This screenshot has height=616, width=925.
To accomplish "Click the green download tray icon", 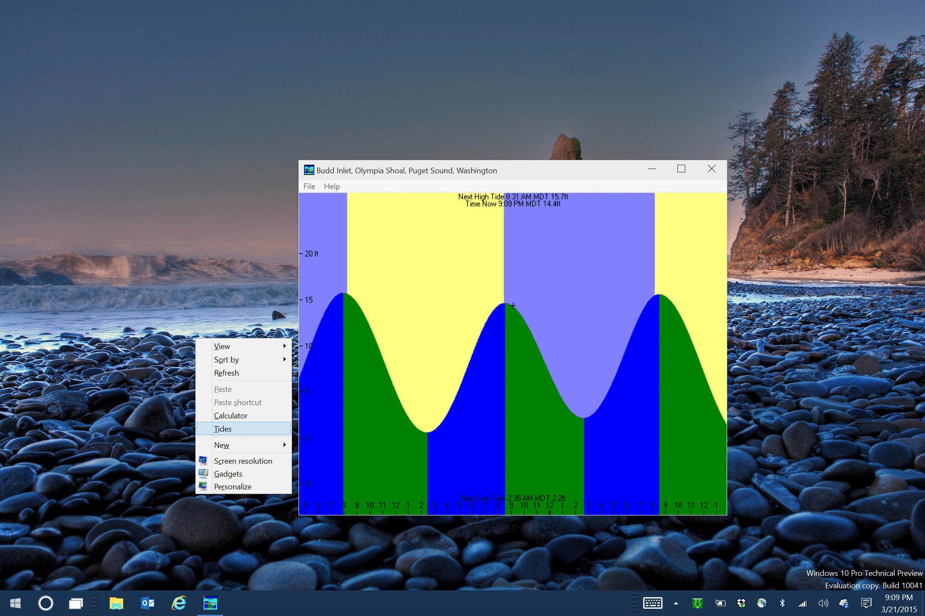I will (x=698, y=603).
